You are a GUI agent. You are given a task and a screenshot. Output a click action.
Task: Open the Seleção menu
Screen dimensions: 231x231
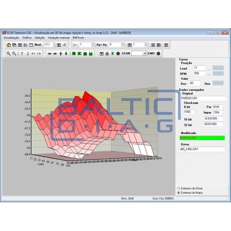point(40,38)
